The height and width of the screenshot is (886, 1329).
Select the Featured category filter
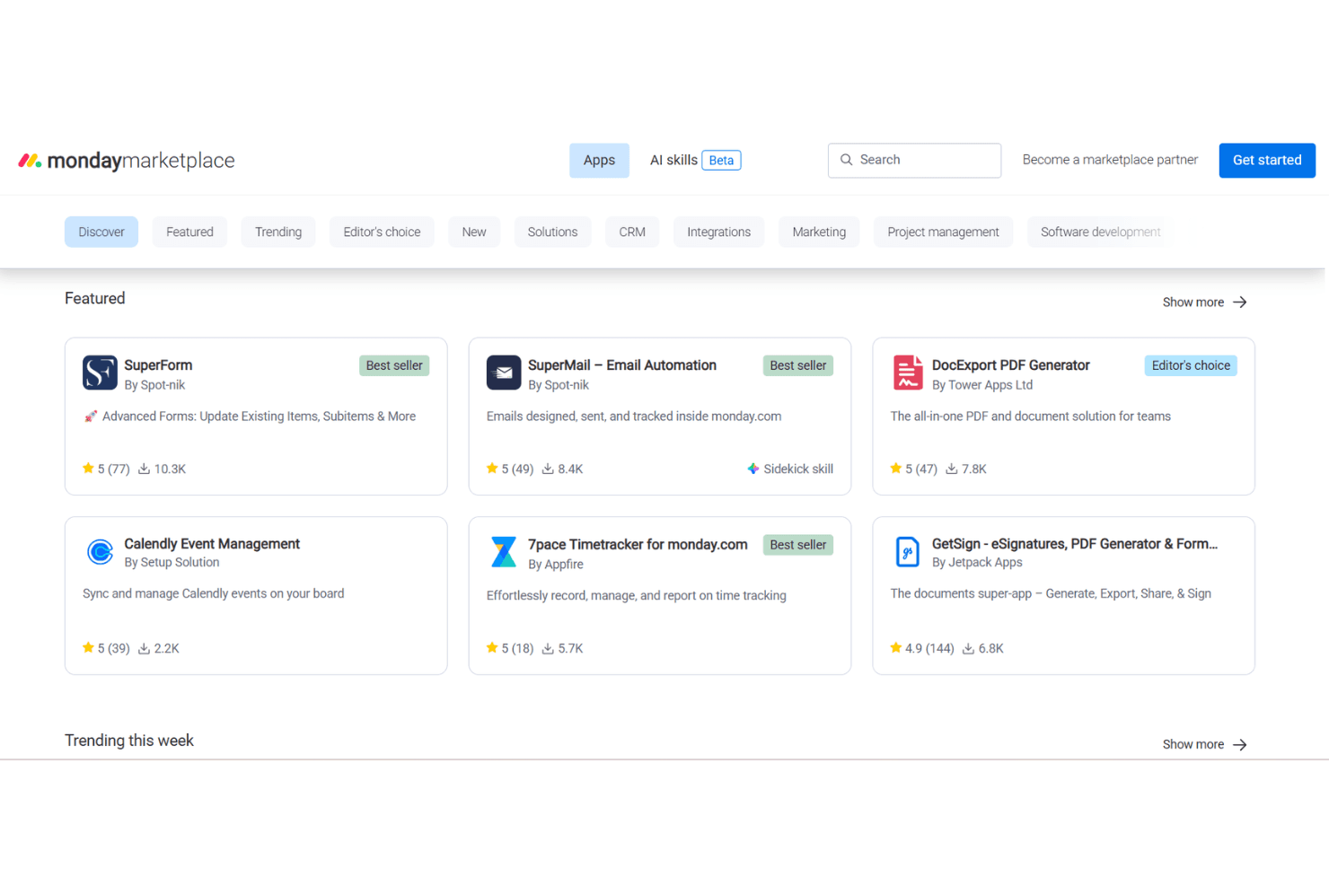[189, 232]
